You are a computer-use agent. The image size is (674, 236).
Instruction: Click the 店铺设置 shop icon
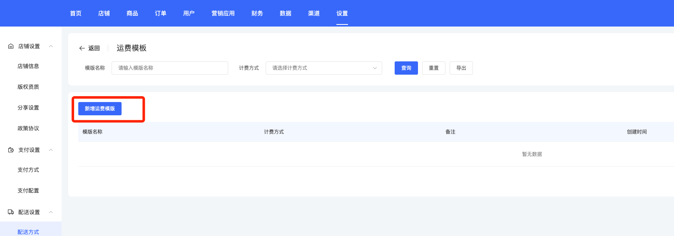coord(11,46)
